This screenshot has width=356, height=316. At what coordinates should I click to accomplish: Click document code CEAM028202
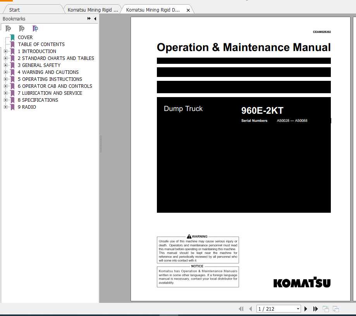(322, 32)
